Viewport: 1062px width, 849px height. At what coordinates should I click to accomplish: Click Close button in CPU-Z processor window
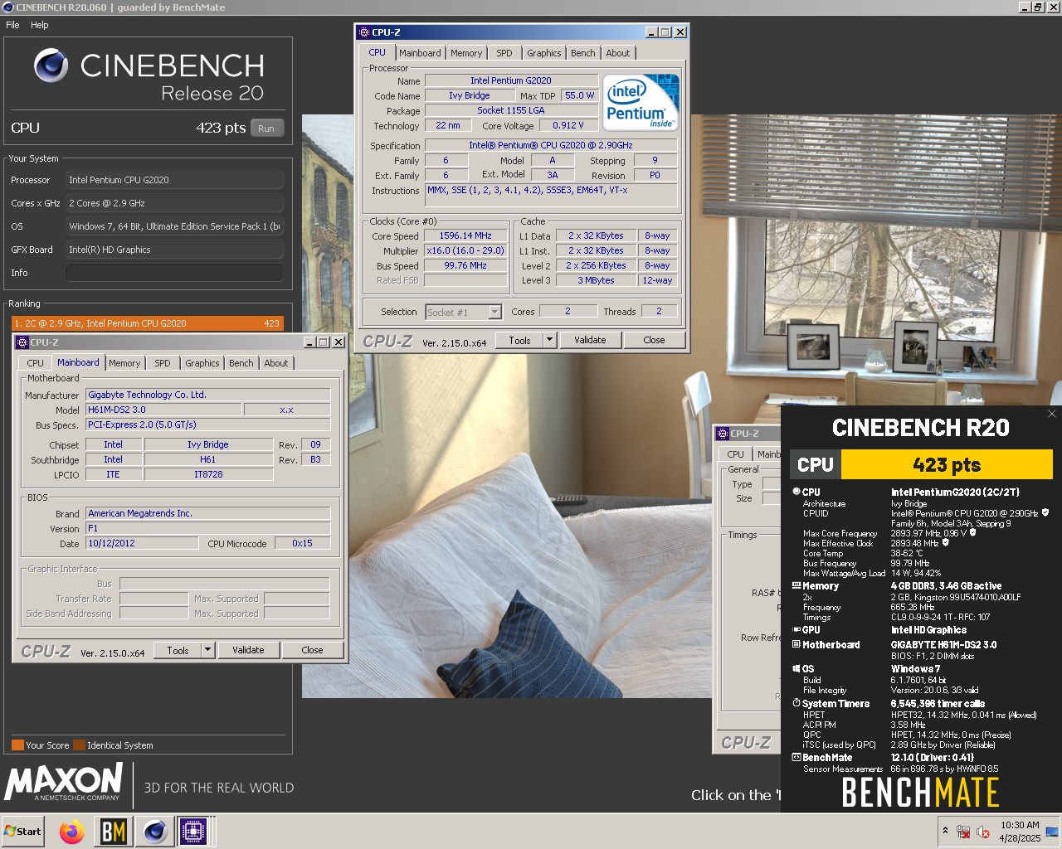(654, 340)
